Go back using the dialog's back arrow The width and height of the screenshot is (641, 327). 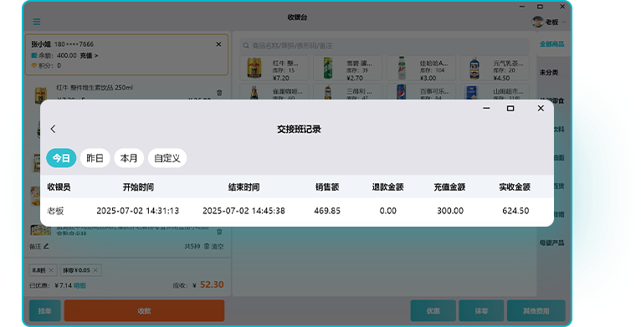(x=54, y=129)
